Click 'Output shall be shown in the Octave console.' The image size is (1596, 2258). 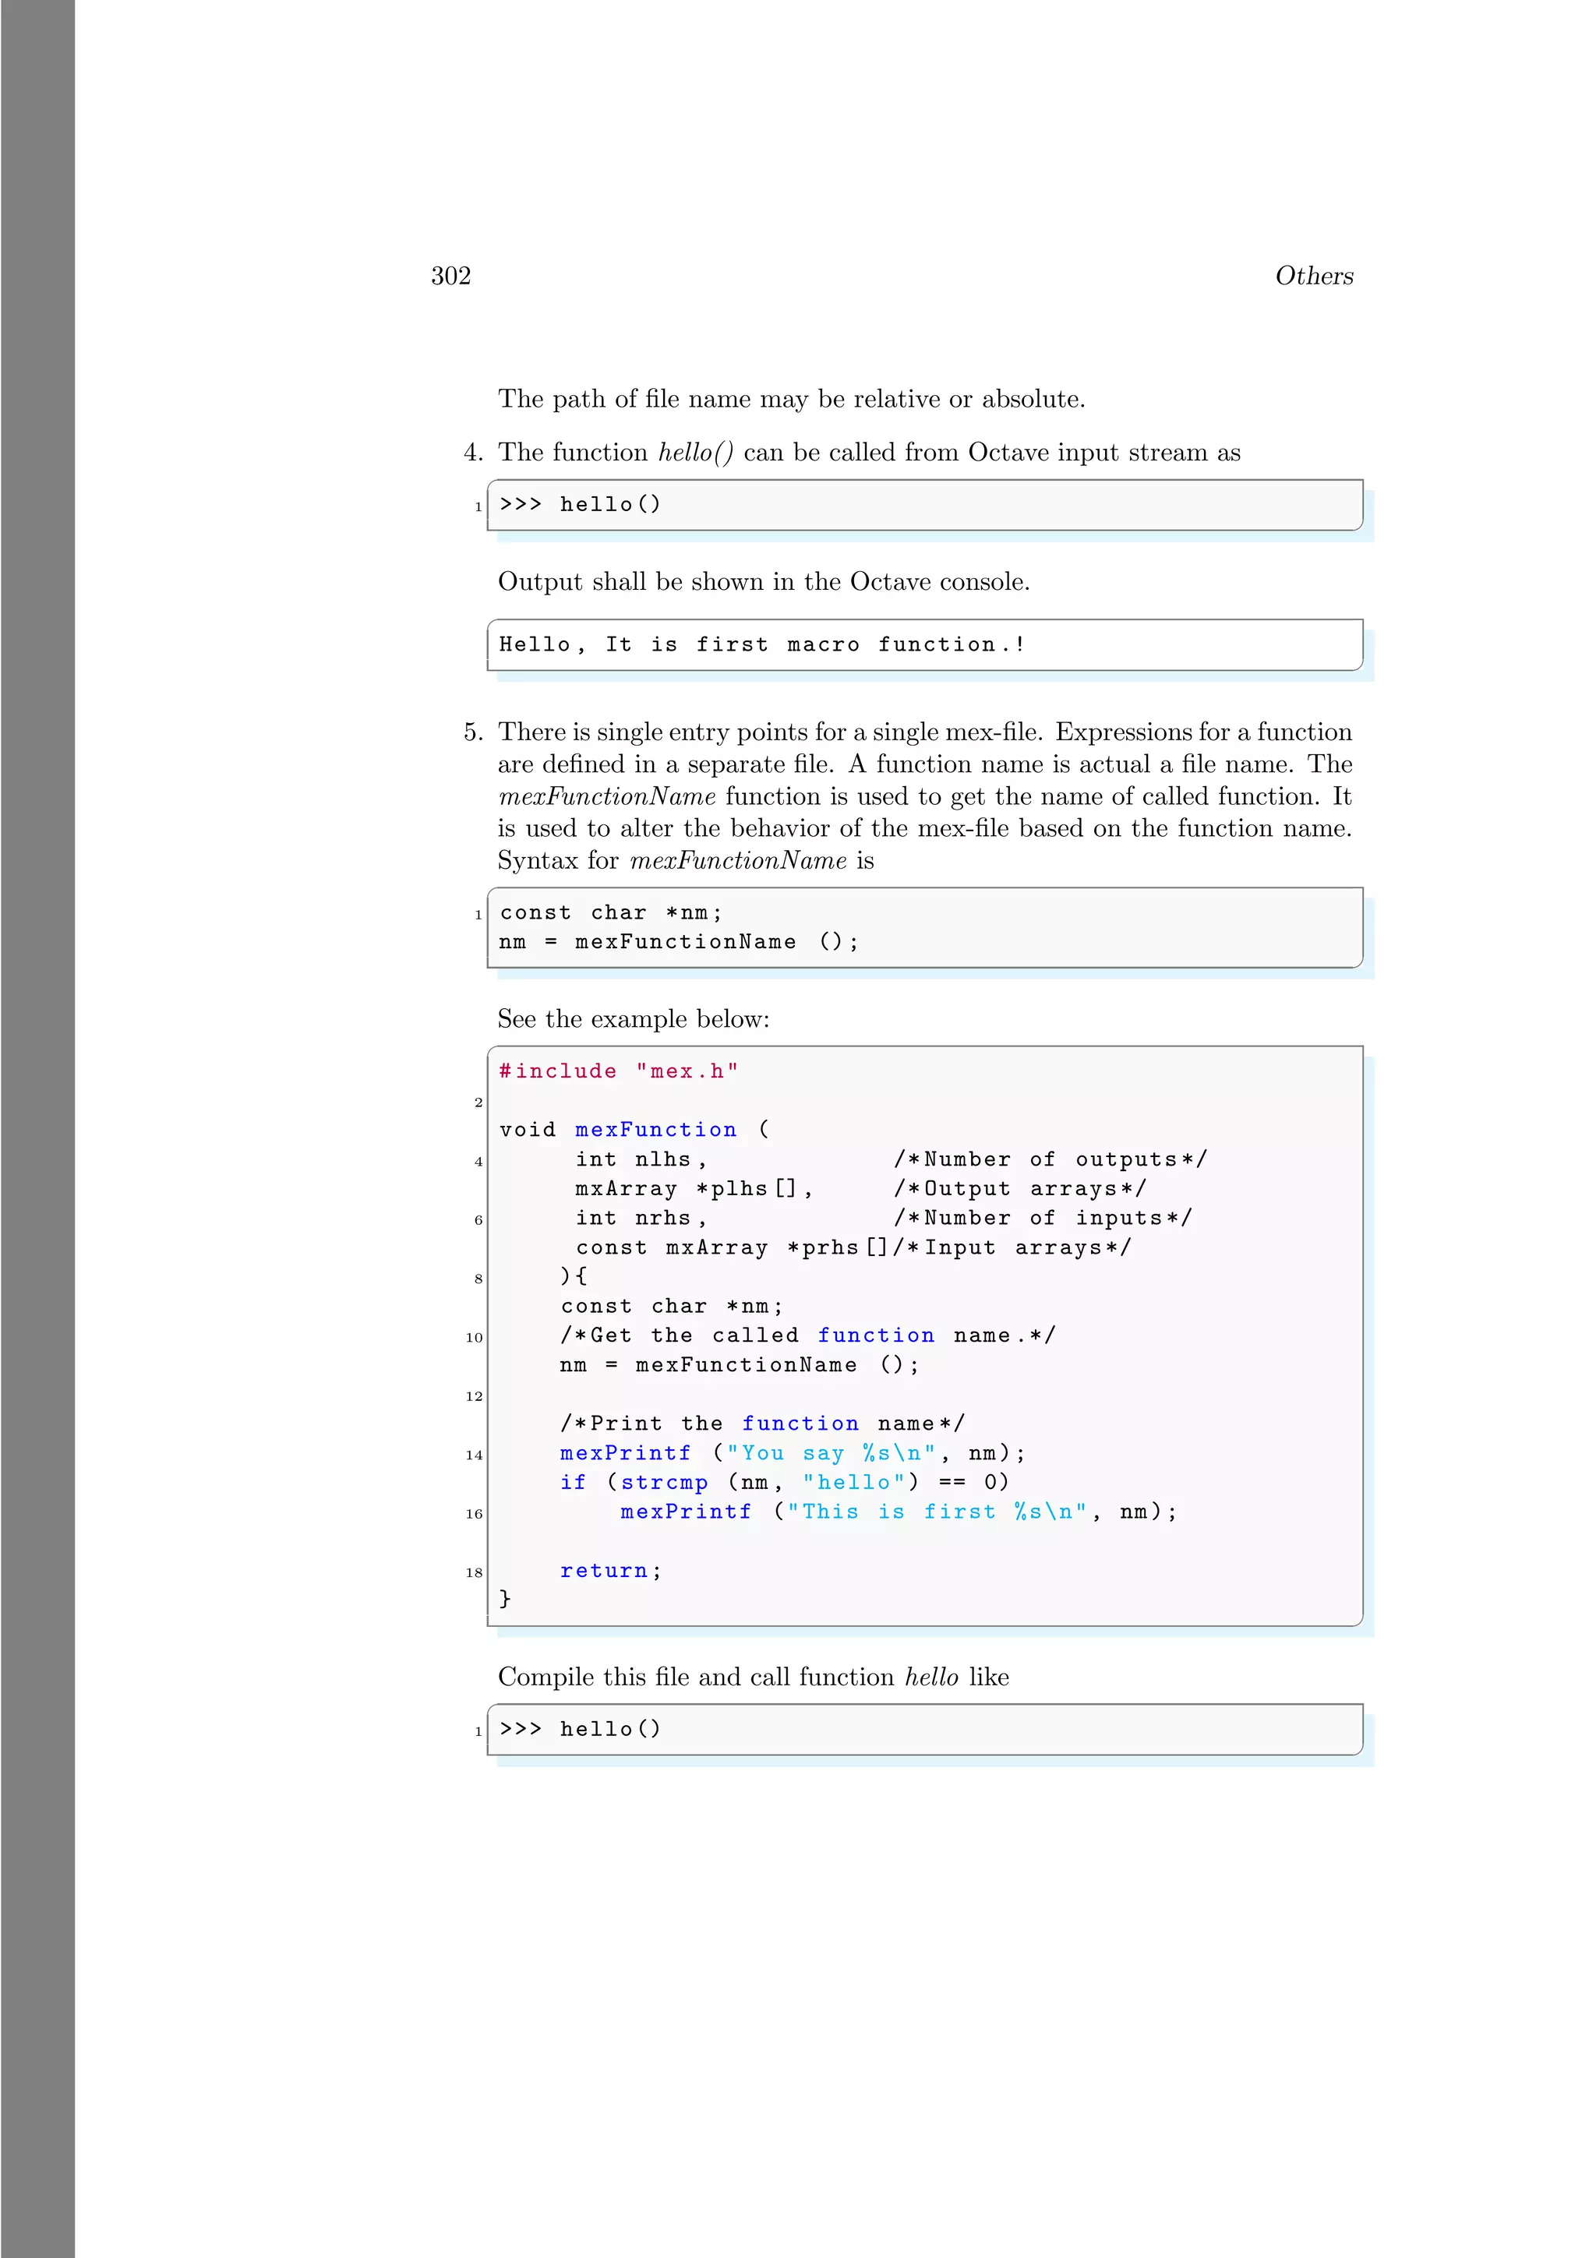pos(764,581)
